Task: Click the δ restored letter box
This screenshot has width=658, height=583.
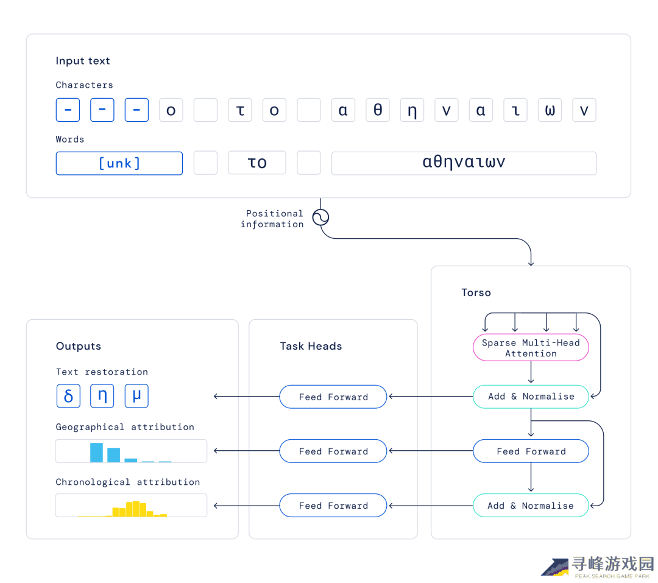Action: pyautogui.click(x=68, y=396)
